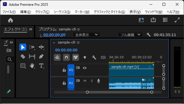Viewport: 184px width, 104px height.
Task: Click the Quick Export share icon
Action: (153, 20)
